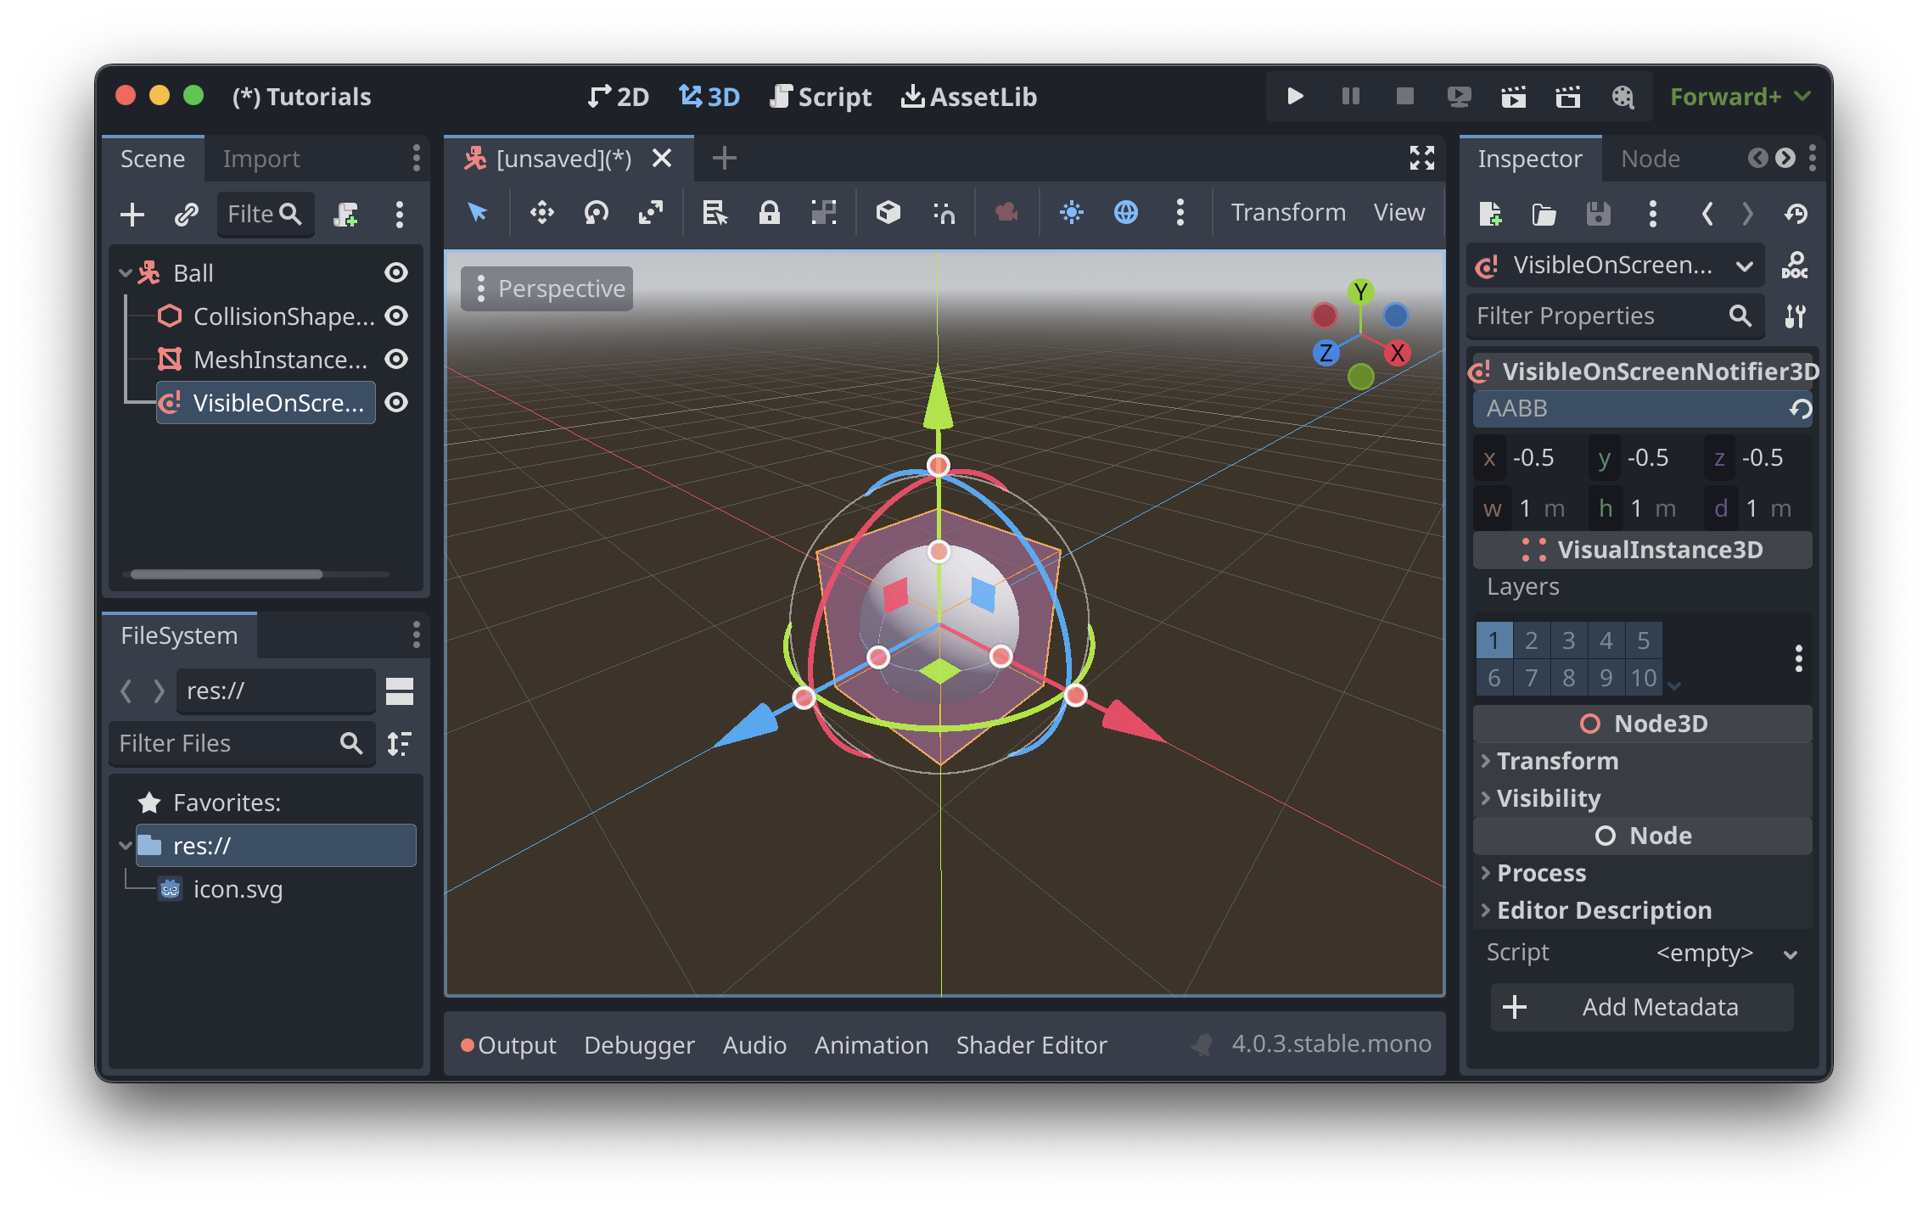Viewport: 1928px width, 1208px height.
Task: Open the list-select nodes tool
Action: pos(715,212)
